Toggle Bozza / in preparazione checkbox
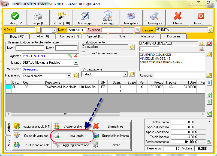The image size is (217, 156). tap(83, 53)
